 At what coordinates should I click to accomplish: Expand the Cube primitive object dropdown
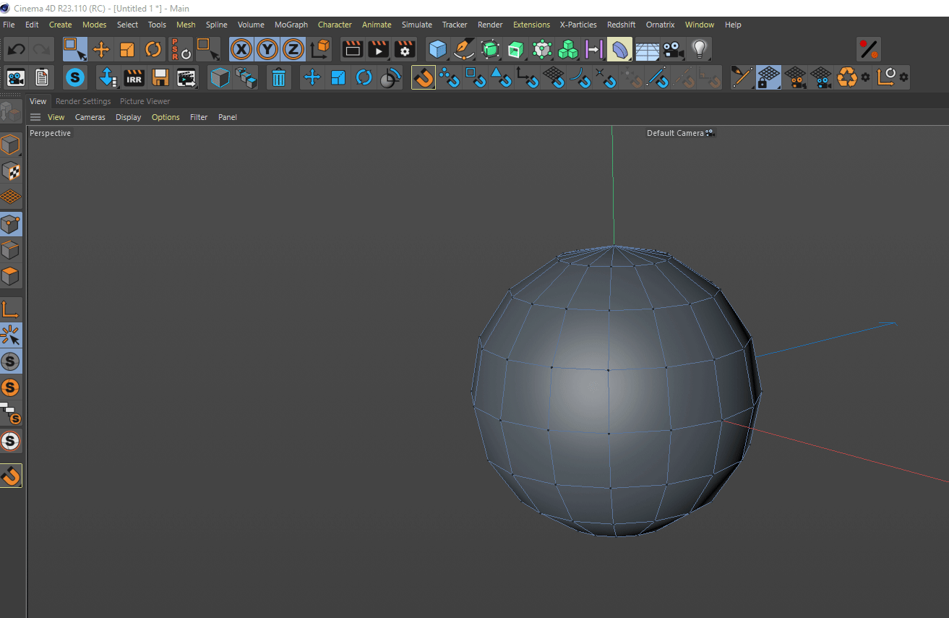click(x=438, y=49)
